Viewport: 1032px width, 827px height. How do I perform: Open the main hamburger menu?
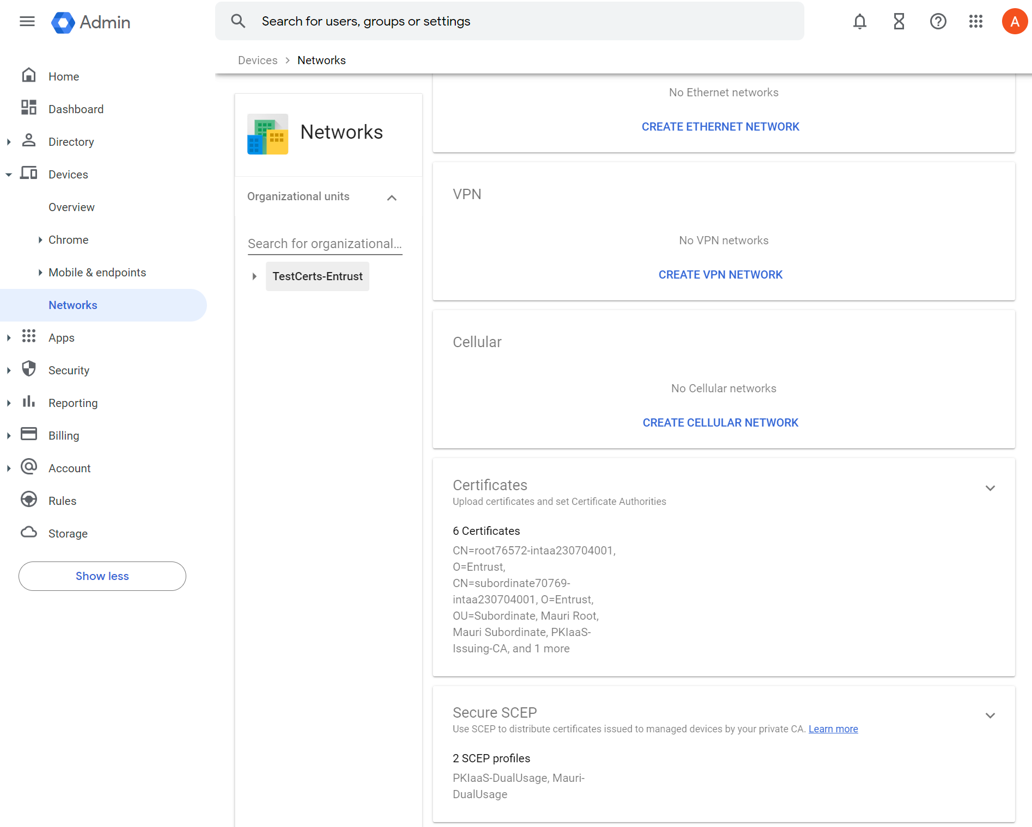coord(27,22)
